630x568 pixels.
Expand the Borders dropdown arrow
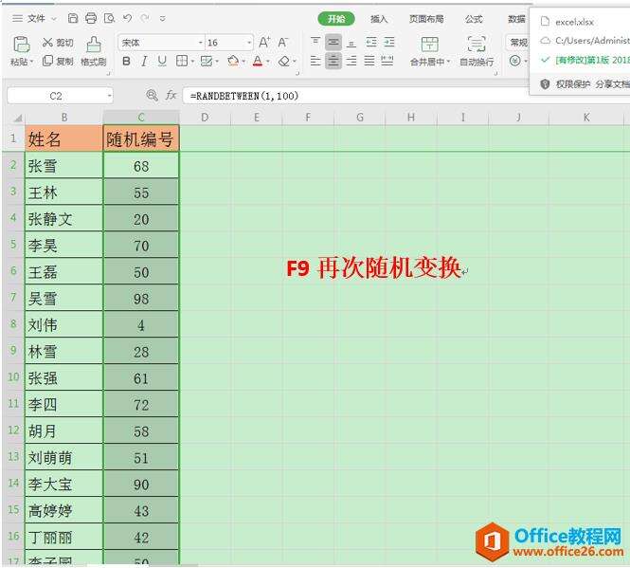click(193, 62)
